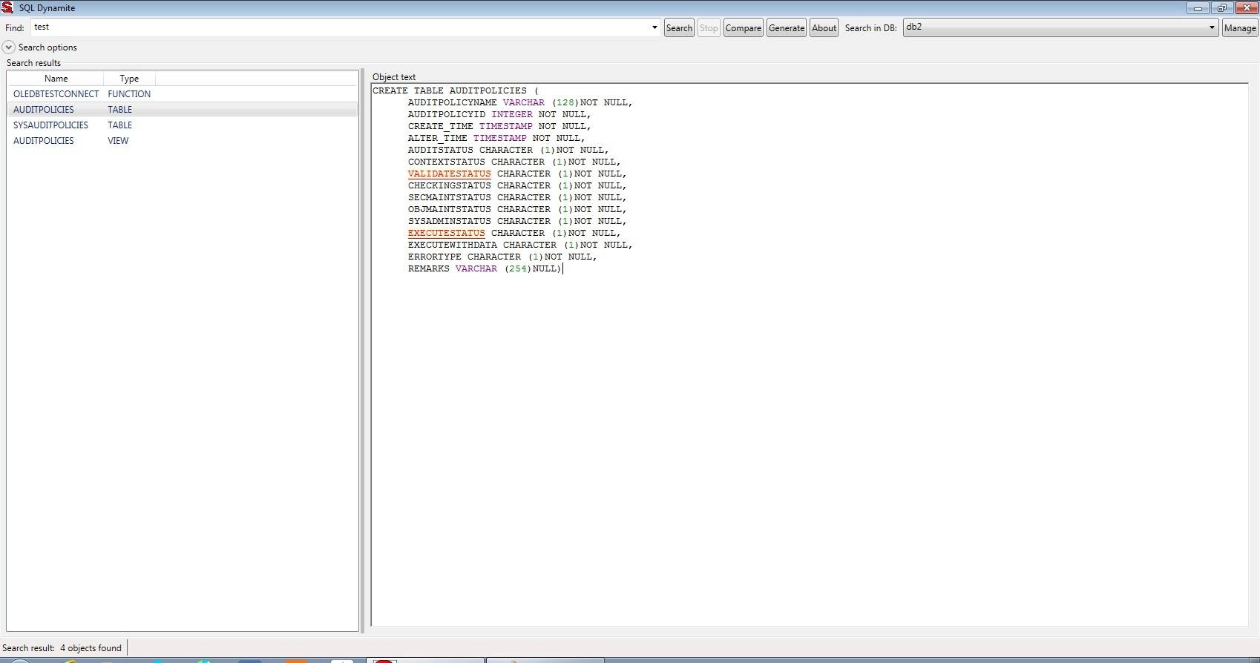This screenshot has height=663, width=1260.
Task: Click the OBJMAINTSTATUS CHARACTER line
Action: [x=517, y=209]
